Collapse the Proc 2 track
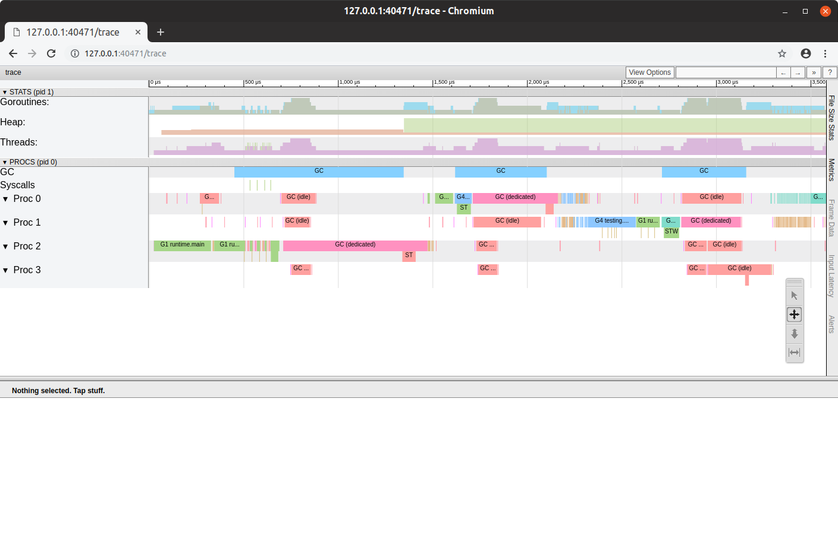Viewport: 838px width, 544px height. [6, 246]
